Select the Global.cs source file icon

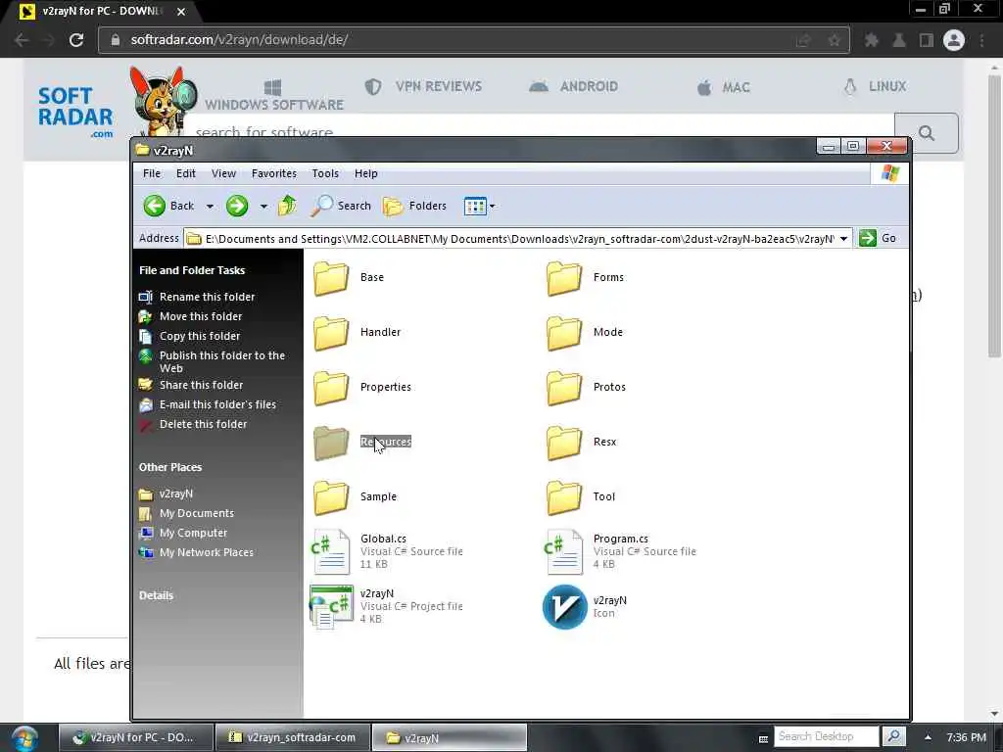(331, 551)
